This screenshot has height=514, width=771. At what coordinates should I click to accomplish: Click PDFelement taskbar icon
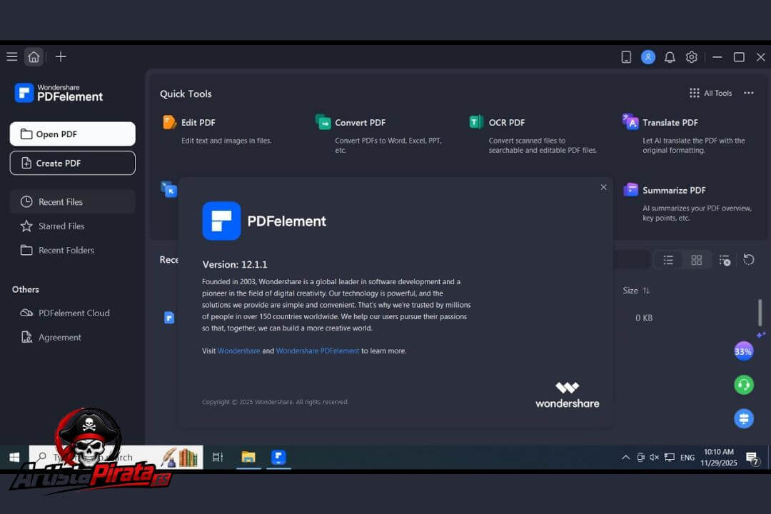coord(278,457)
